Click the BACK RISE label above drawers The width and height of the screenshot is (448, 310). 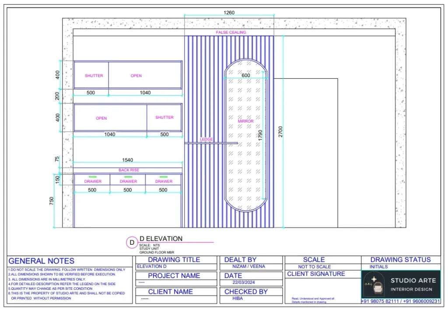pos(128,170)
